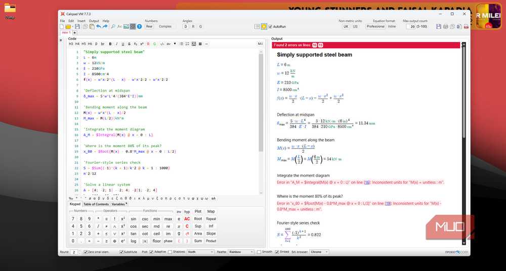This screenshot has width=506, height=271.
Task: Click the Undo arrow icon
Action: click(x=99, y=26)
